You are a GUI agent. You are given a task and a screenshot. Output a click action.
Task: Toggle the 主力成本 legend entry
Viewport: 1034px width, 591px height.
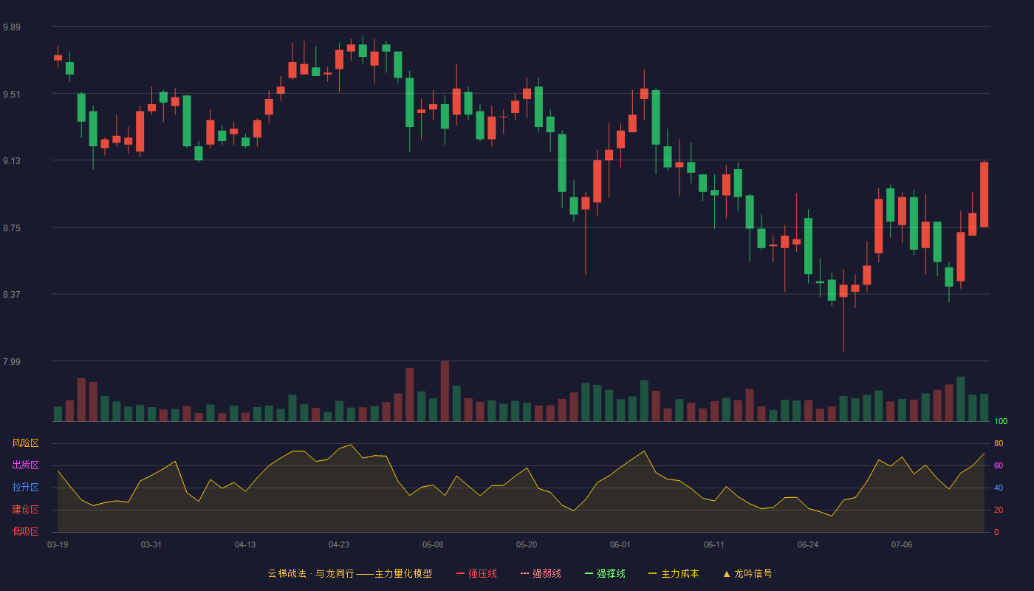674,573
